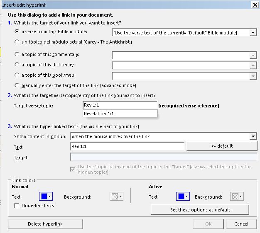Open Active background color dropdown arrow
The image size is (260, 233).
pos(241,197)
